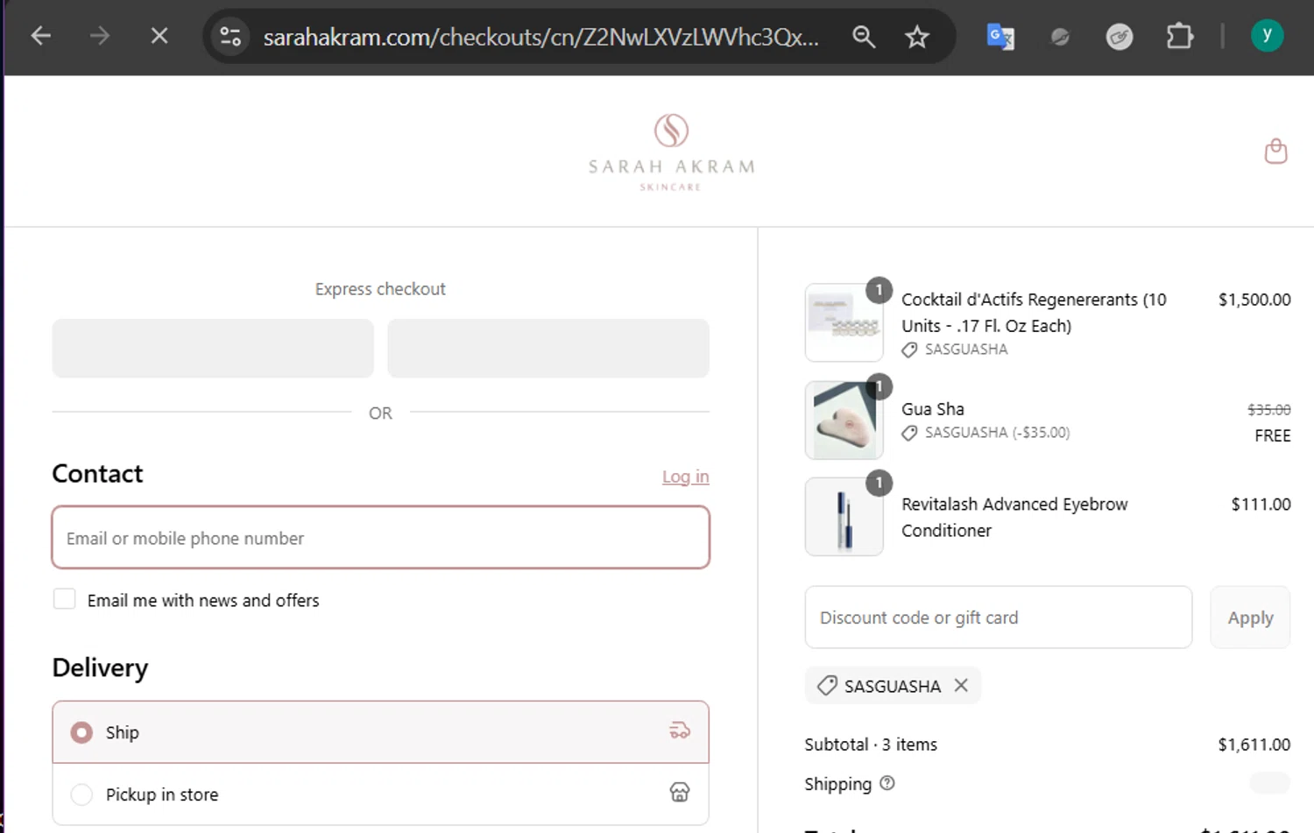Click the Sarah Akram Skincare logo
The height and width of the screenshot is (833, 1314).
(x=671, y=152)
